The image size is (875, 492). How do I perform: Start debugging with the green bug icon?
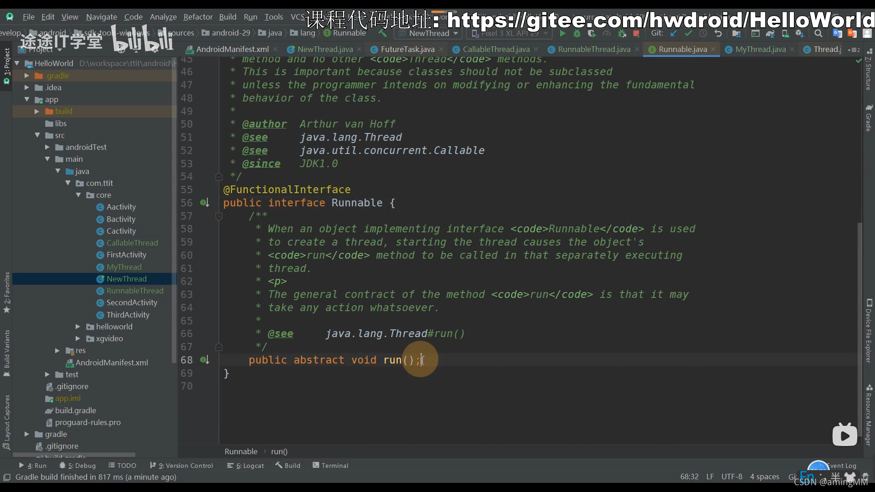click(577, 33)
